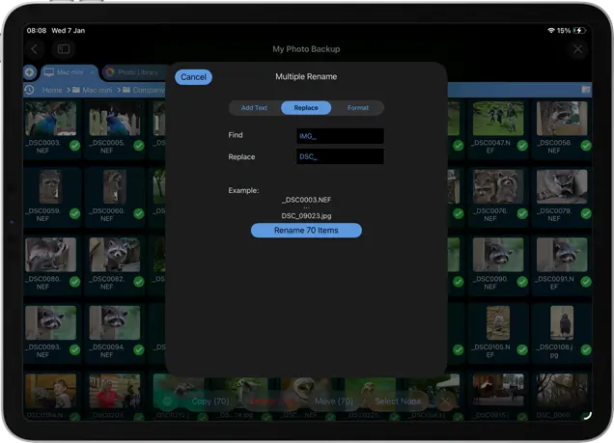Tap Move (70) in bottom bar
Screen dimensions: 614x443
click(x=334, y=401)
